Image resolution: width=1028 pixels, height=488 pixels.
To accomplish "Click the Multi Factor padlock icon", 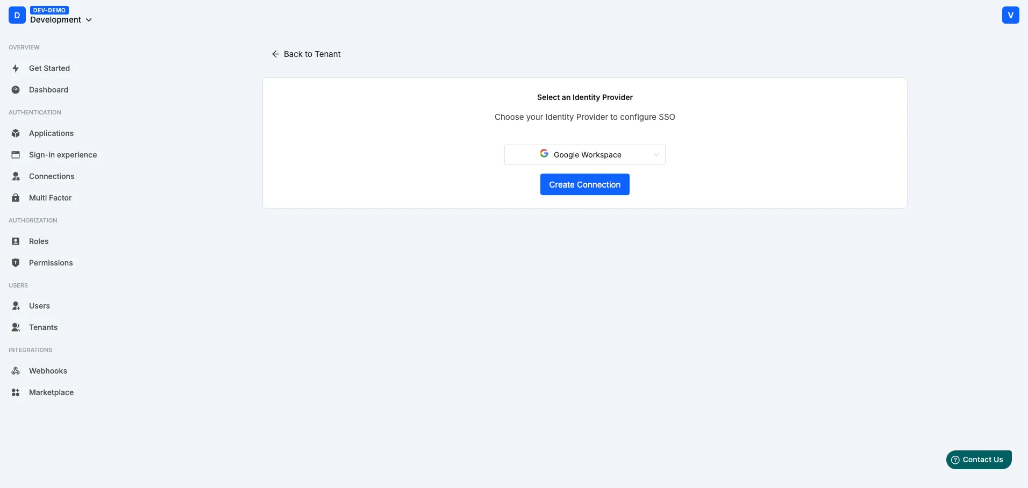I will tap(16, 197).
